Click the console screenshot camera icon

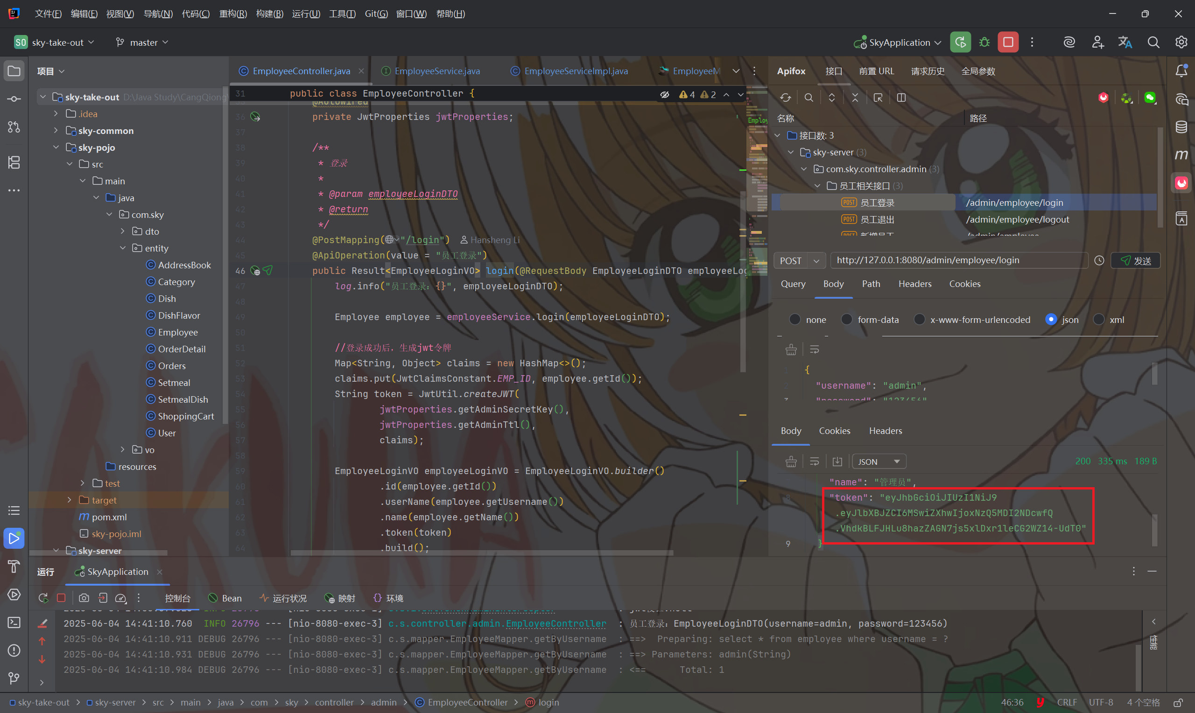coord(84,598)
